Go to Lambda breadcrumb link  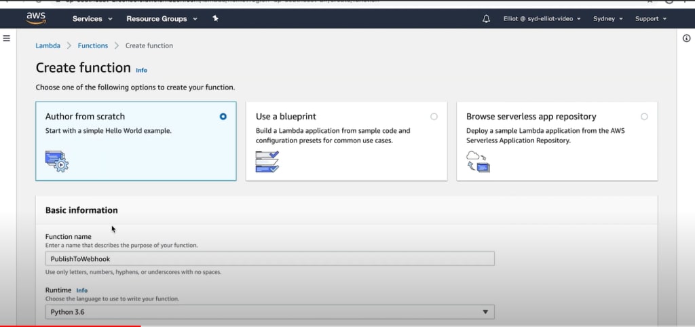coord(48,45)
